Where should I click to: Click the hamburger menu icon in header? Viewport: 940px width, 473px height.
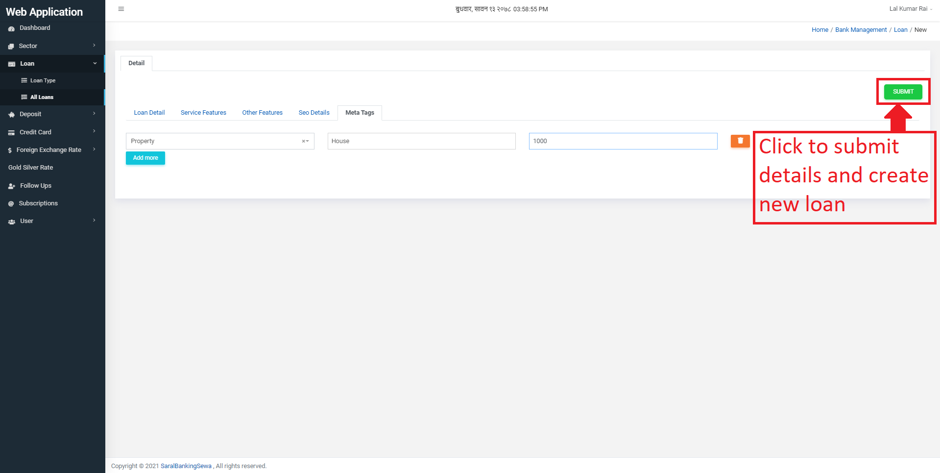(x=121, y=9)
